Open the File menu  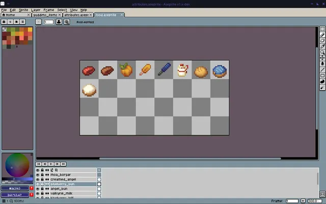(4, 10)
